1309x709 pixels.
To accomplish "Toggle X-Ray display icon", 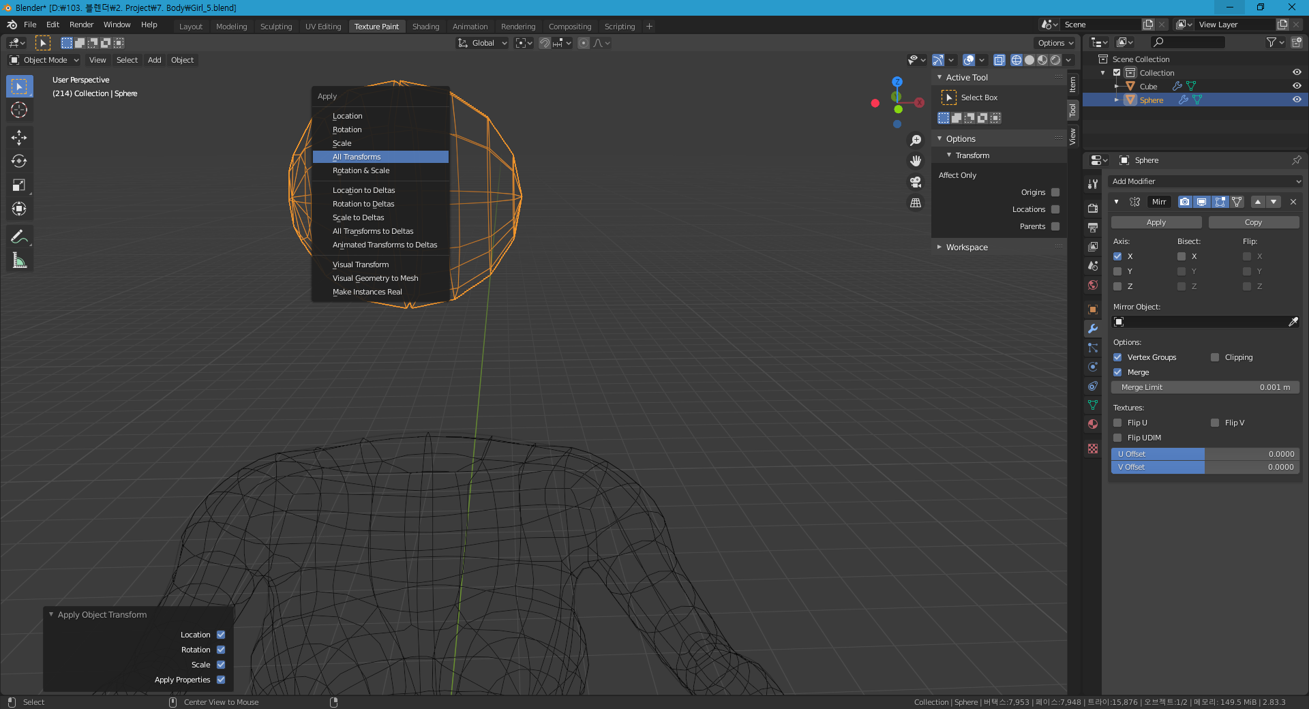I will tap(999, 60).
